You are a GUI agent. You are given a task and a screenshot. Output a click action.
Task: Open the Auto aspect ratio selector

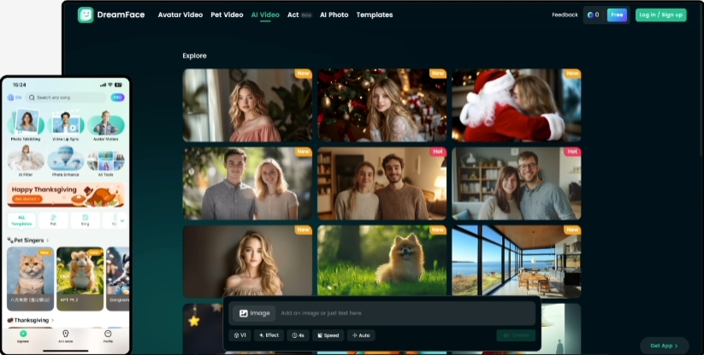360,335
